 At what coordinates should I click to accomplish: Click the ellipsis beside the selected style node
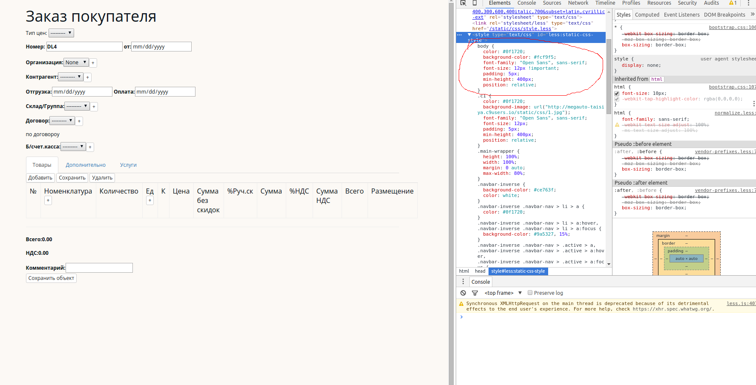pos(460,35)
